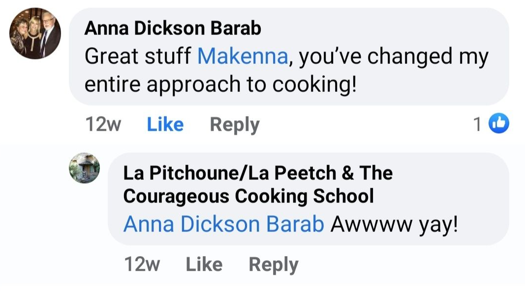Like La Pitchoune's reply comment
Viewport: 525px width, 293px height.
(x=204, y=264)
